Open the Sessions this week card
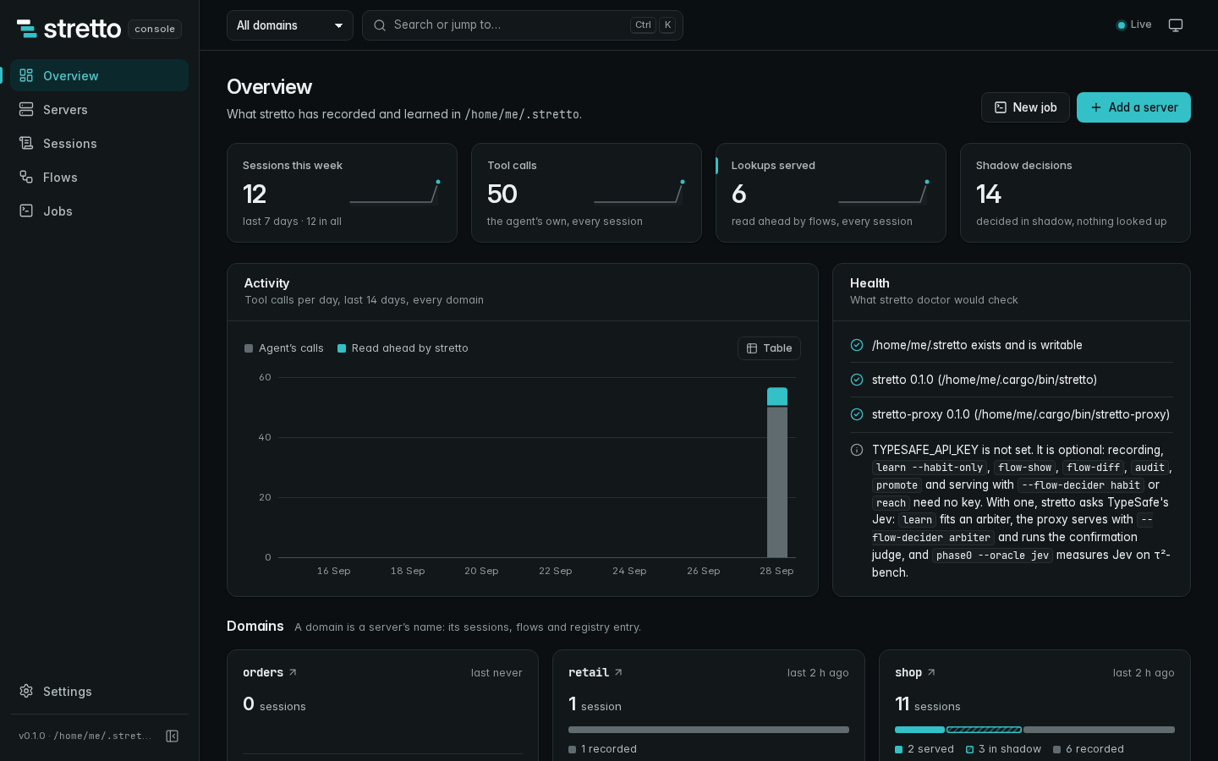This screenshot has height=761, width=1218. point(342,193)
